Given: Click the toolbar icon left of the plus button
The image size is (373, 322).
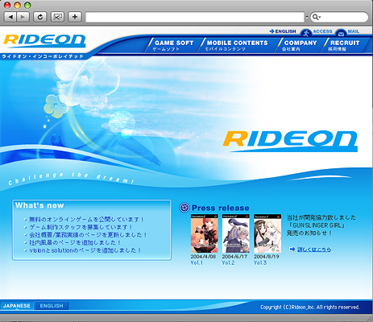Looking at the screenshot, I should click(x=57, y=17).
